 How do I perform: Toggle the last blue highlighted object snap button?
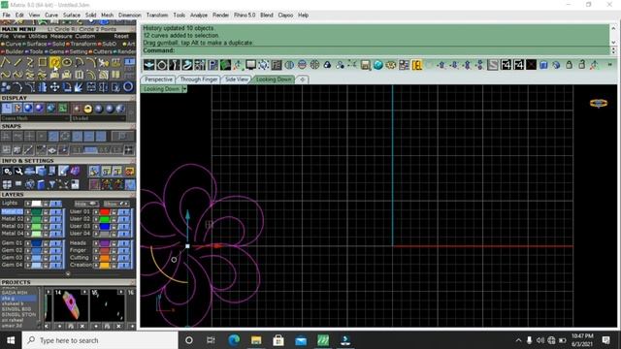click(x=101, y=137)
